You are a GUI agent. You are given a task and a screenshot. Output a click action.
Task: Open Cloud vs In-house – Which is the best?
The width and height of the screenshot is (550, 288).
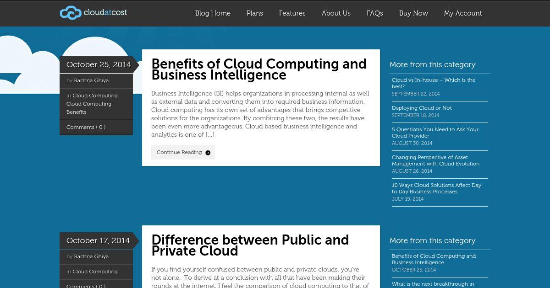[434, 83]
